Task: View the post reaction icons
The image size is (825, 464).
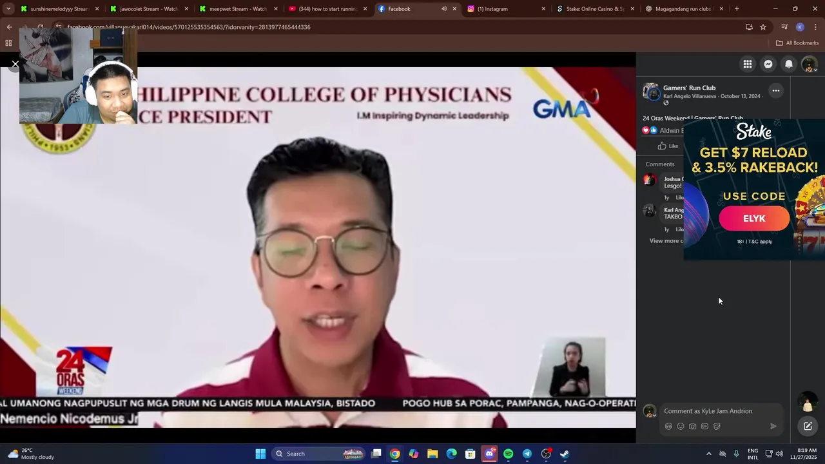Action: point(649,130)
